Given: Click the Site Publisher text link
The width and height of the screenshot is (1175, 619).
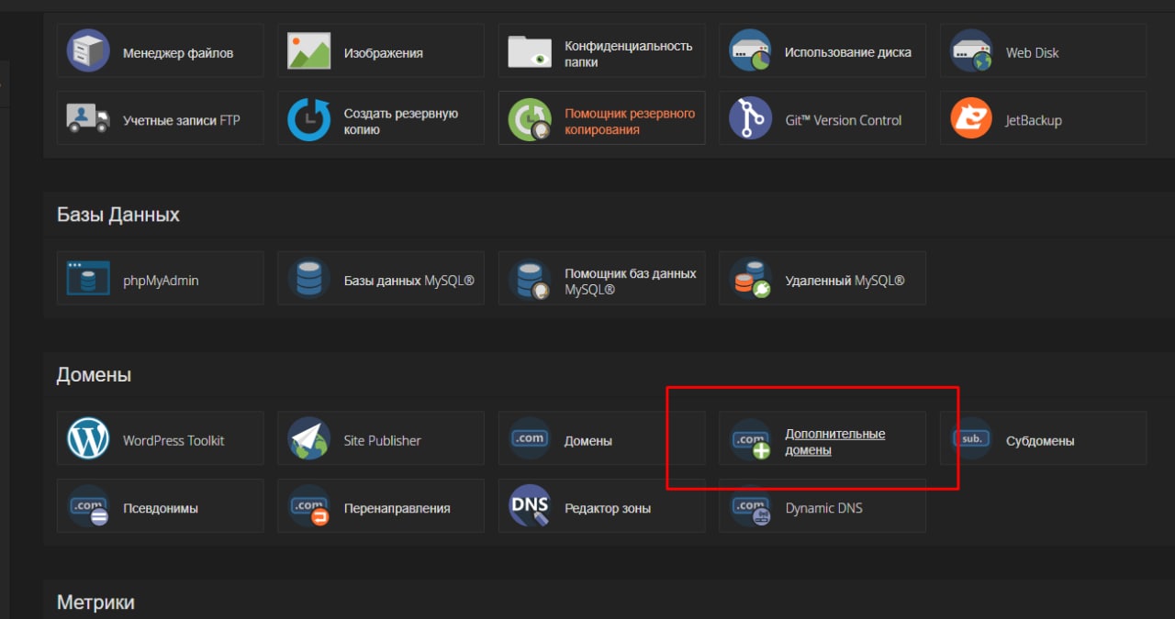Looking at the screenshot, I should (383, 440).
